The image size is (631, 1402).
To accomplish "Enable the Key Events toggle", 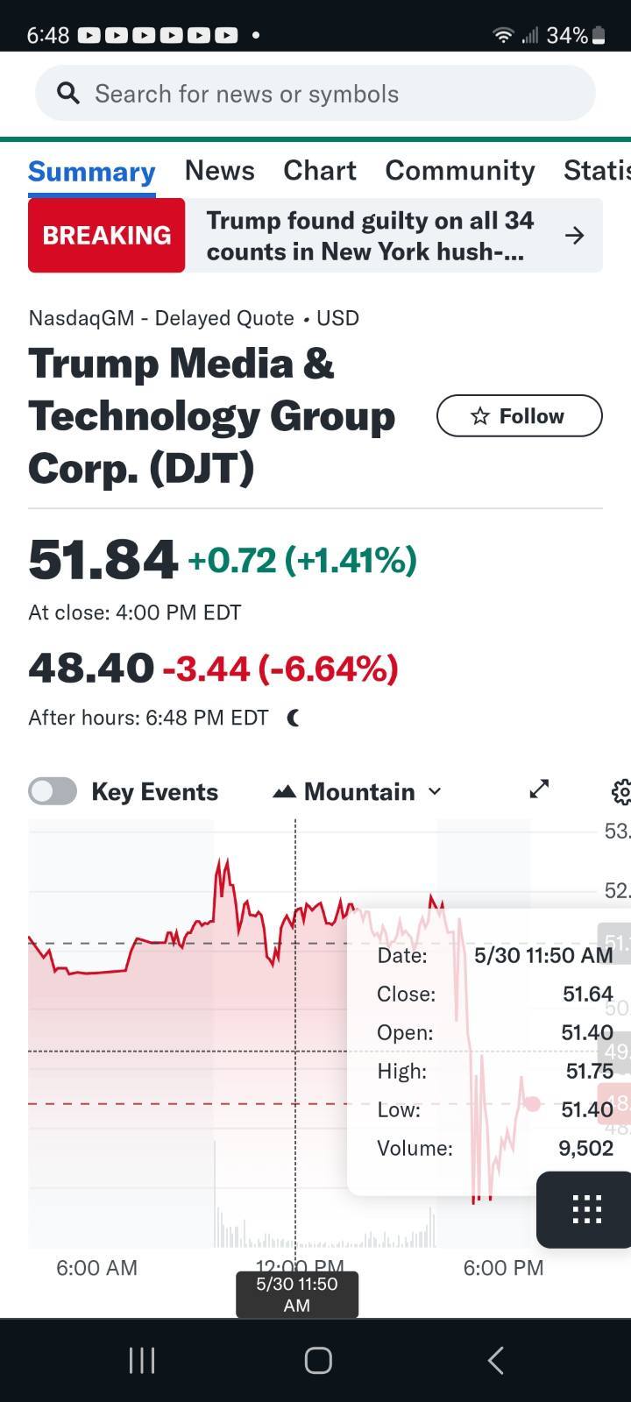I will tap(53, 791).
